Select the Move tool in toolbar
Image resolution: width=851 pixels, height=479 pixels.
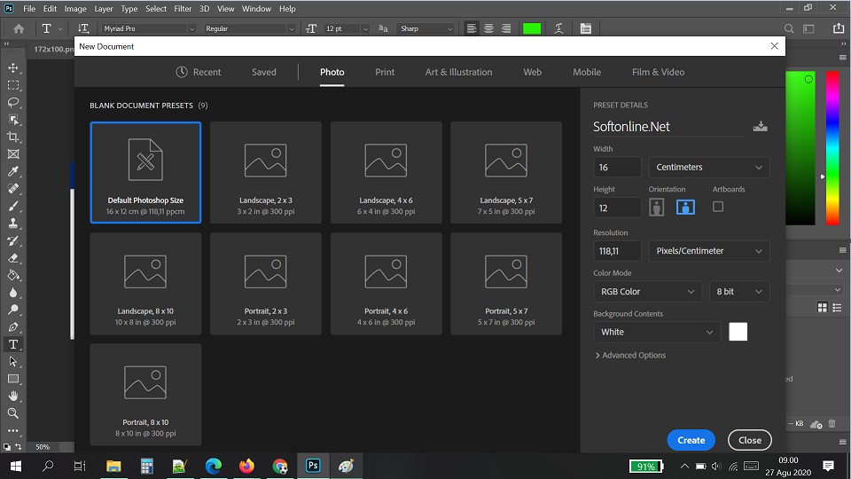[x=13, y=68]
